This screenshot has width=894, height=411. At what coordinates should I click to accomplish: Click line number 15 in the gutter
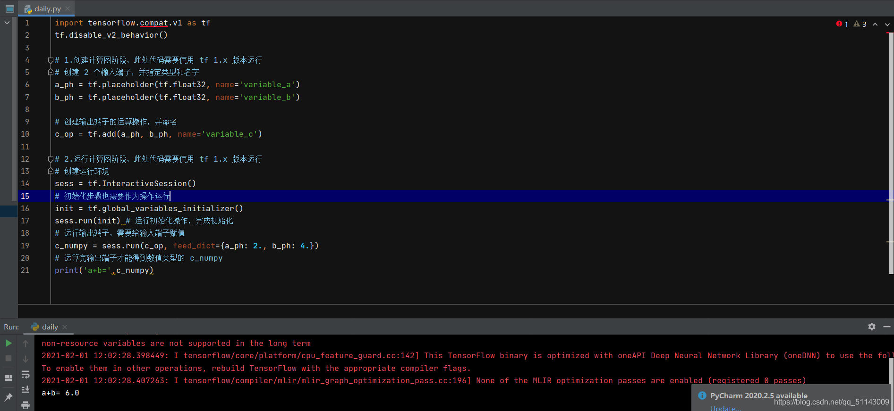pos(25,196)
